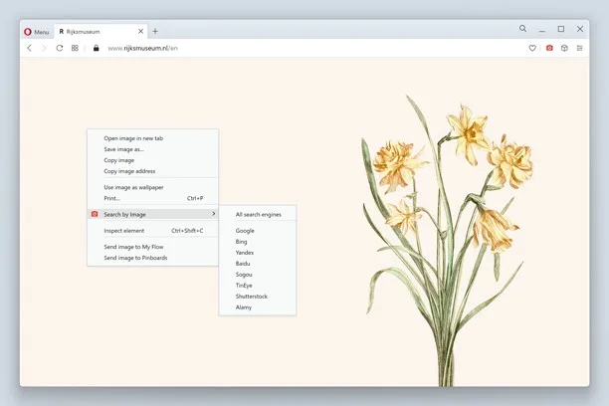Click the red Search by Image toolbar icon
This screenshot has height=406, width=609.
click(x=549, y=48)
